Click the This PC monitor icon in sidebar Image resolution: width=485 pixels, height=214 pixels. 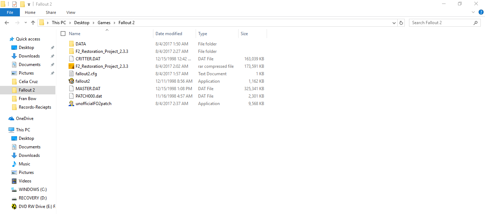coord(11,130)
